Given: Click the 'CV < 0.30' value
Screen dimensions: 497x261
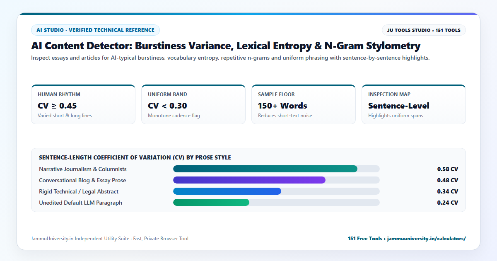Looking at the screenshot, I should click(167, 106).
